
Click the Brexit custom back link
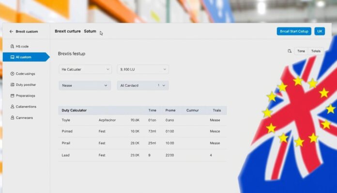coord(27,32)
